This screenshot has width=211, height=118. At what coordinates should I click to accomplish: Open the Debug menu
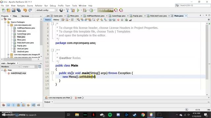pos(53,6)
